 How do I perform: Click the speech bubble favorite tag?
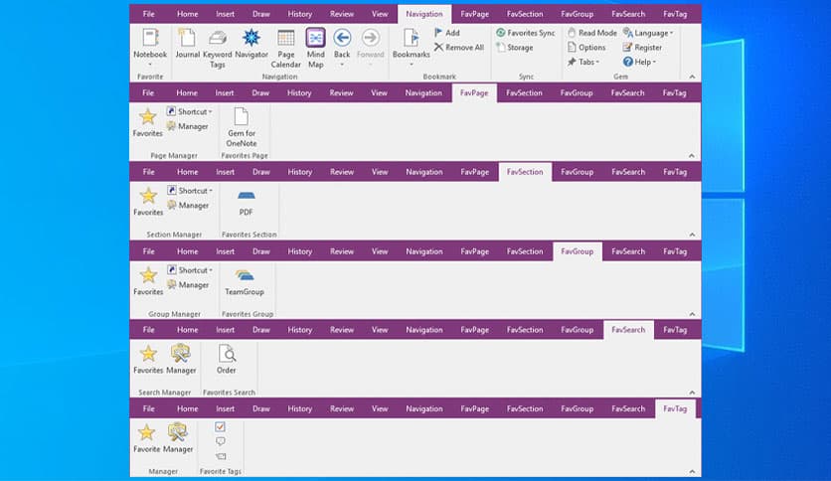tap(221, 441)
